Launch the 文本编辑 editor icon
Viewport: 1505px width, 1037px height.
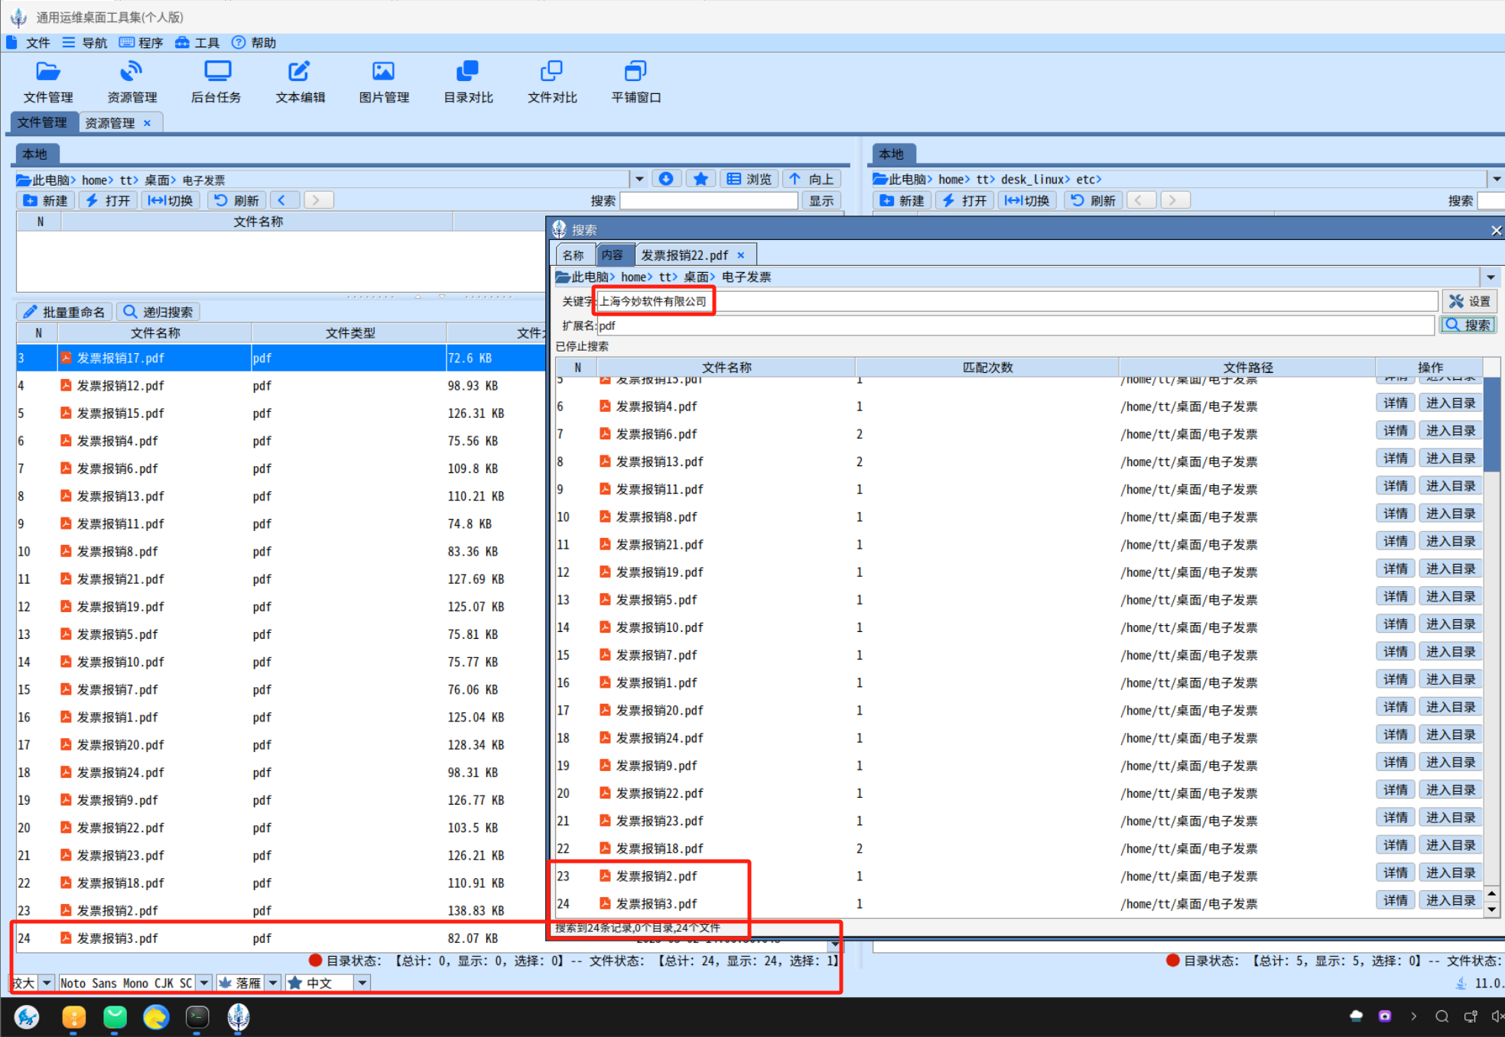(x=299, y=72)
